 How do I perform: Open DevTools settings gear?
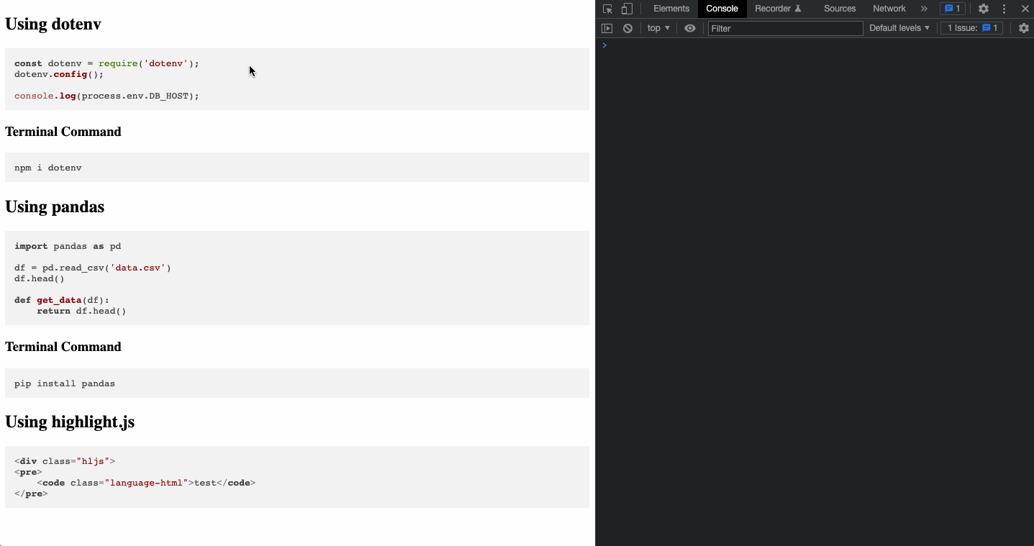[983, 9]
